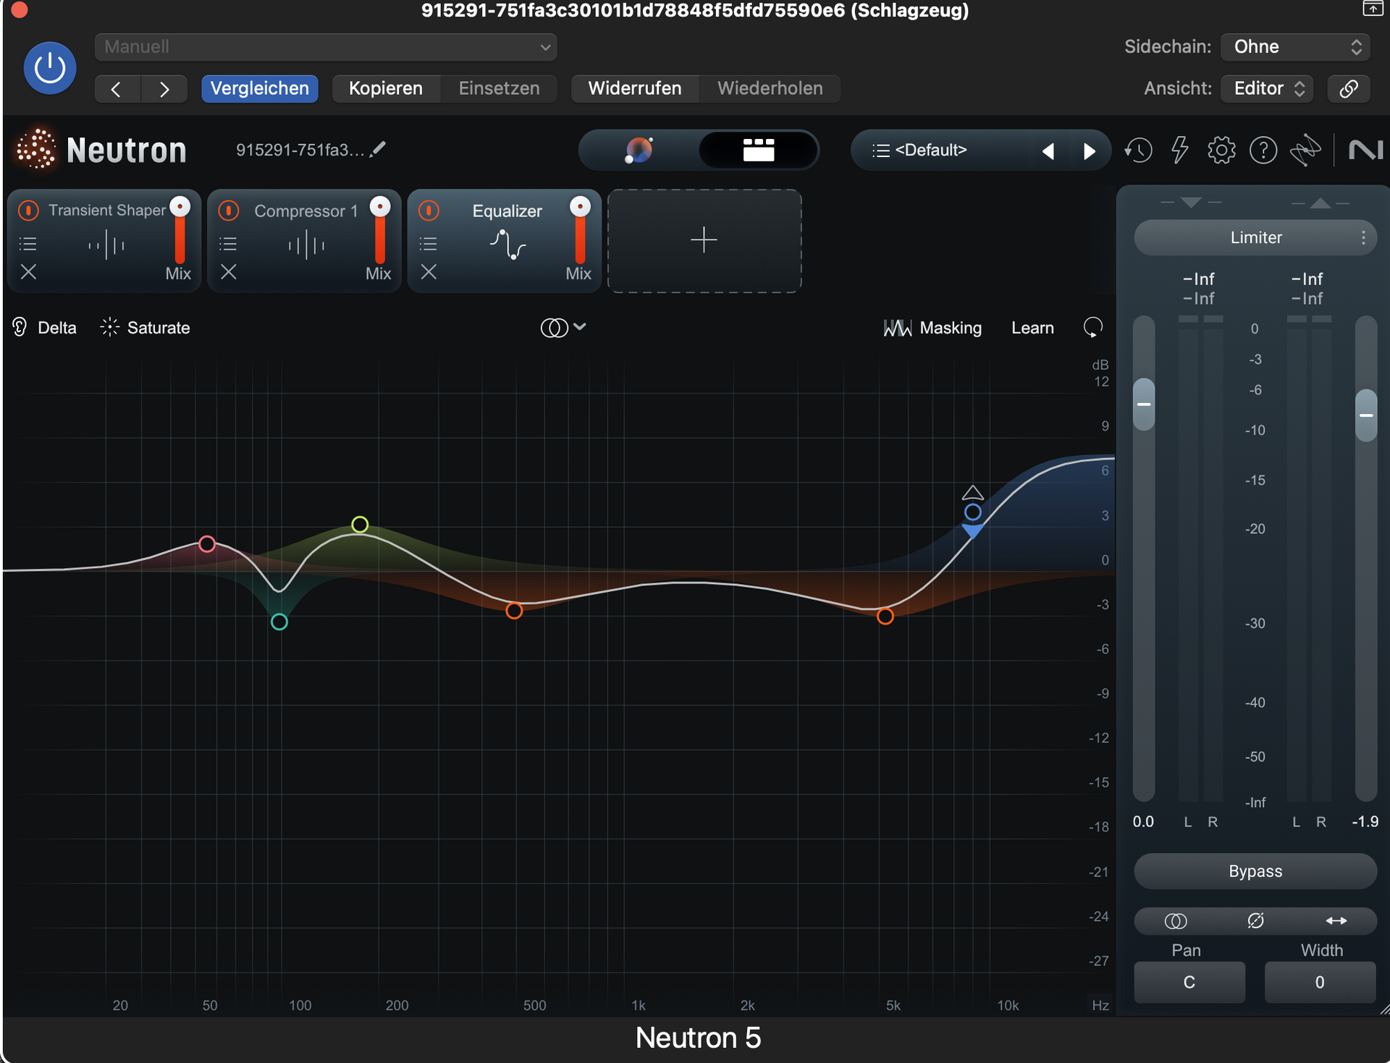Enable the Masking meter option
Image resolution: width=1390 pixels, height=1063 pixels.
932,328
